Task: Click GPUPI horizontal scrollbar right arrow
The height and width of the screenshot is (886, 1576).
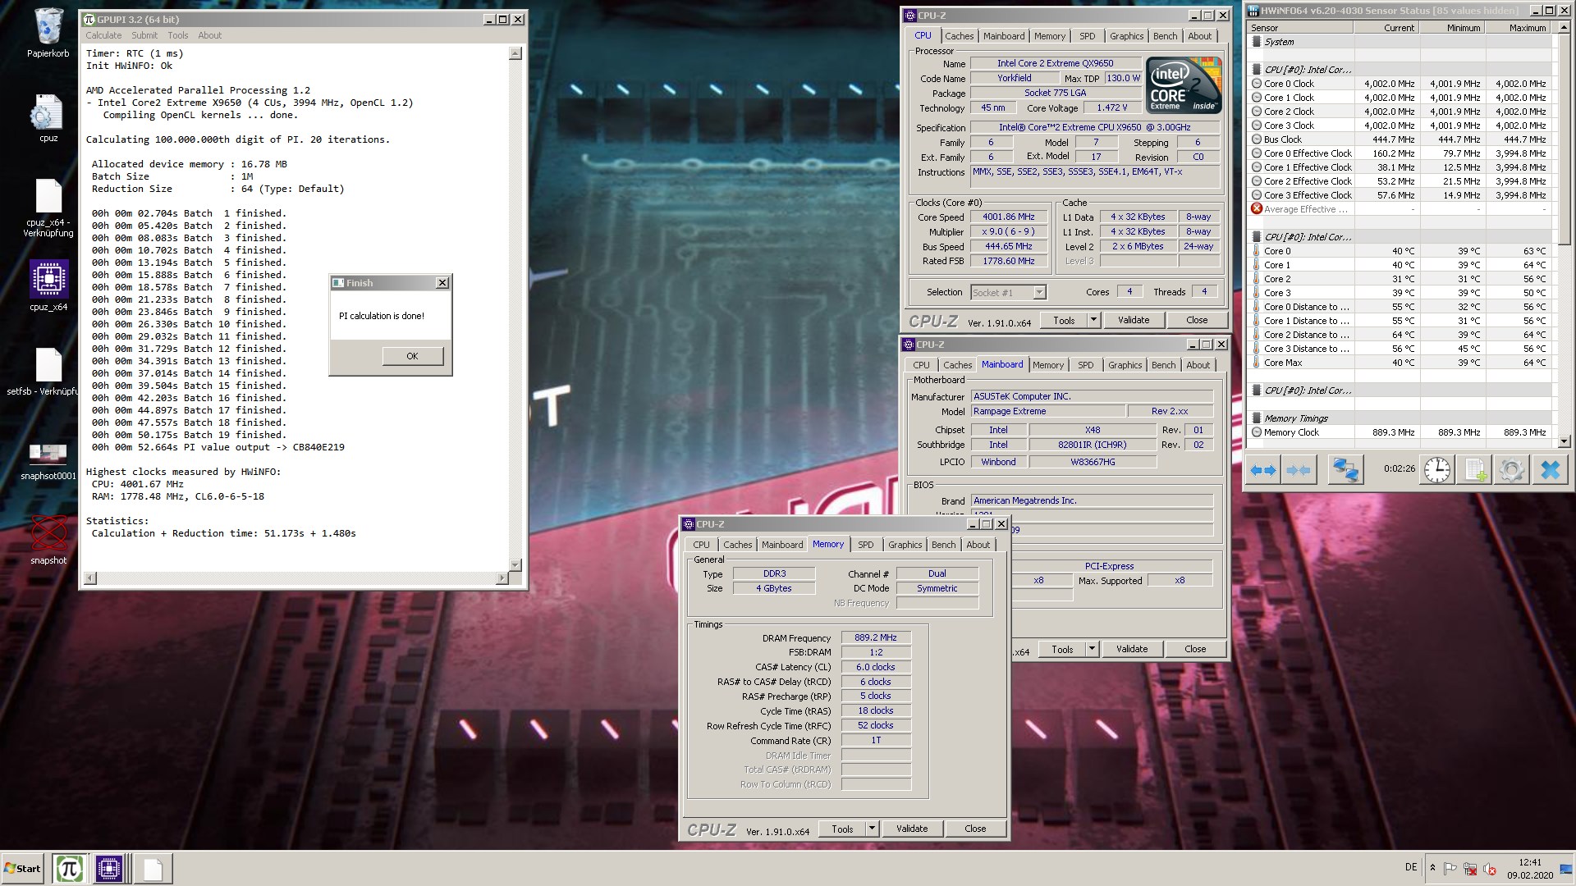Action: click(502, 578)
